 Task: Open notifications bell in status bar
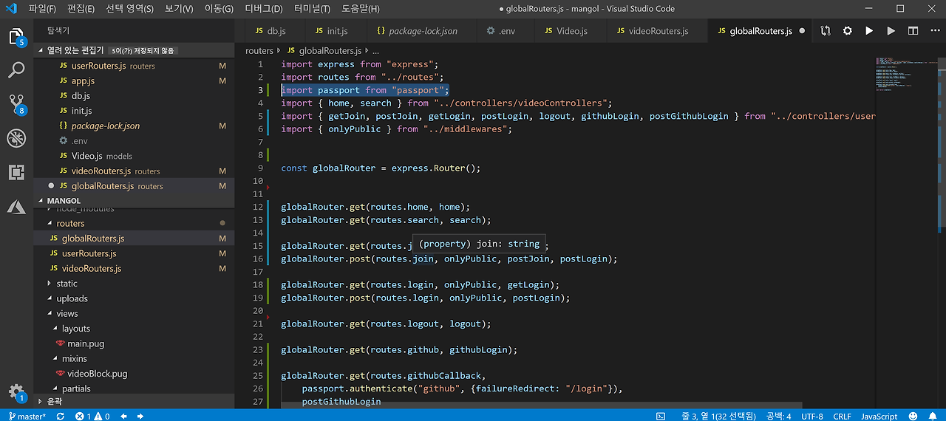[932, 416]
